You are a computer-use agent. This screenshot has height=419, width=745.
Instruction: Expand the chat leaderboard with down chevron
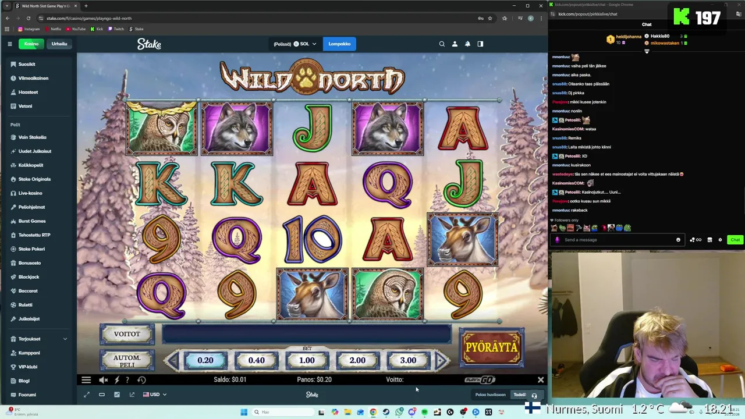[647, 51]
